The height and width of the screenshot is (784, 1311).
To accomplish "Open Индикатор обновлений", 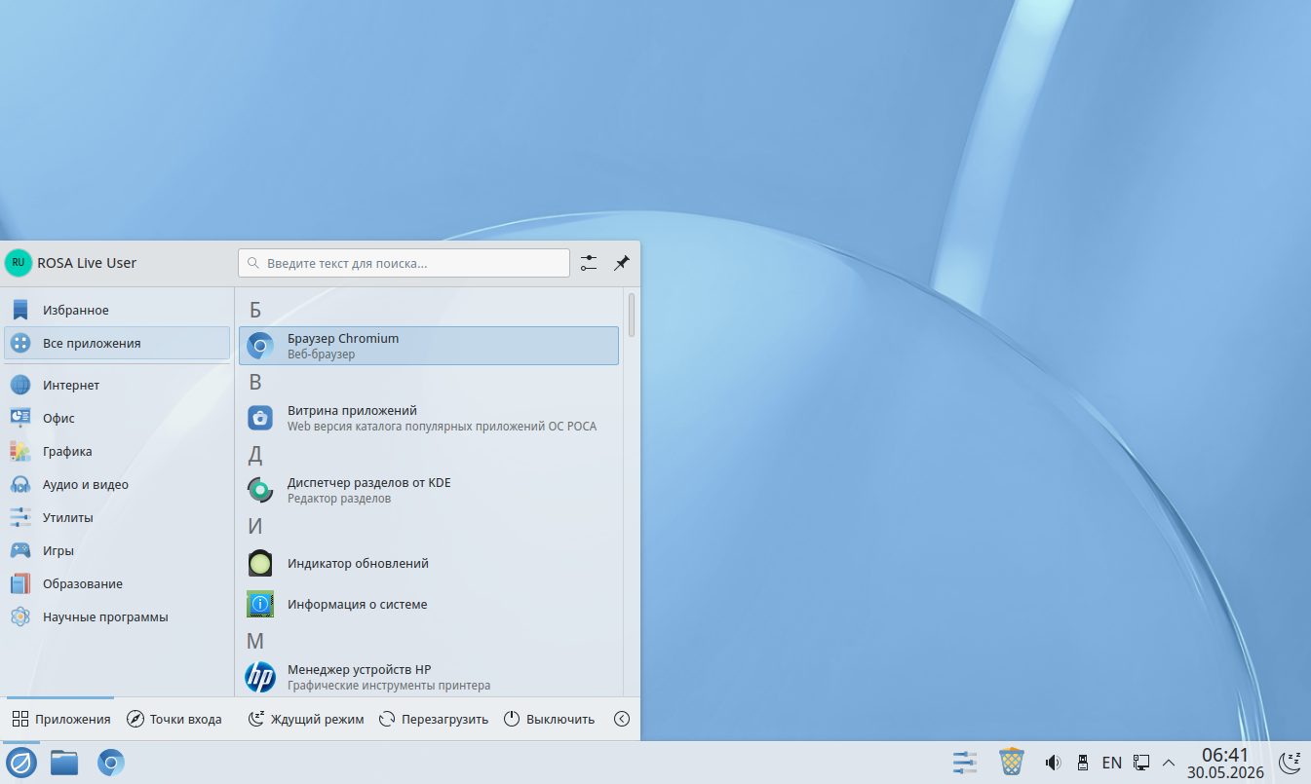I will pos(429,563).
